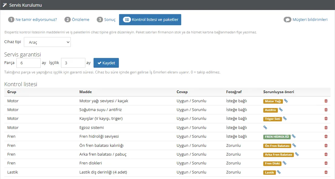Click the link icon beside Lastik tag
This screenshot has height=179, width=335.
(x=279, y=172)
